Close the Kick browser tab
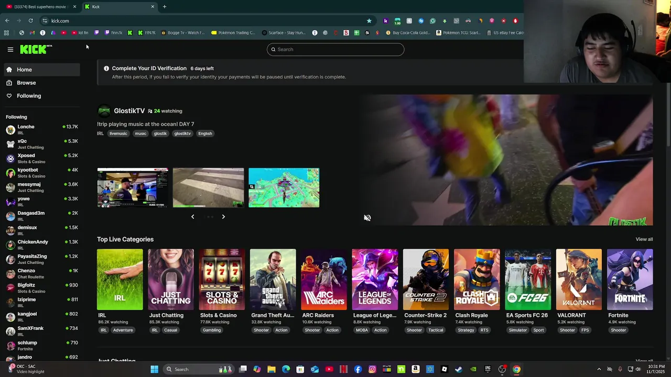671x377 pixels. (153, 7)
